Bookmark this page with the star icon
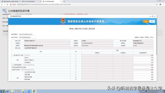Screen dimensions: 165x93 [157, 4]
